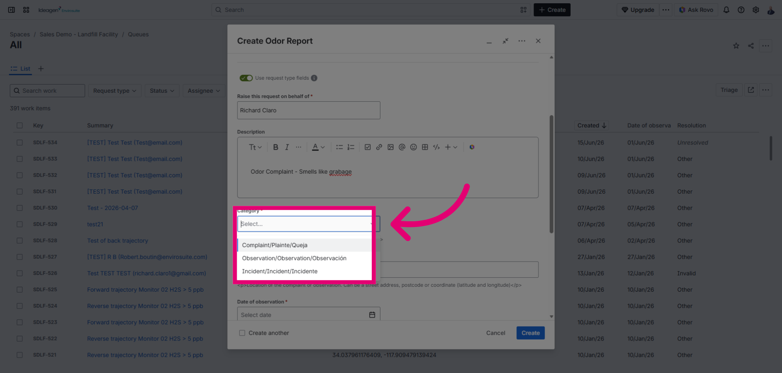Click the top bar Create button
The height and width of the screenshot is (373, 782).
point(552,10)
